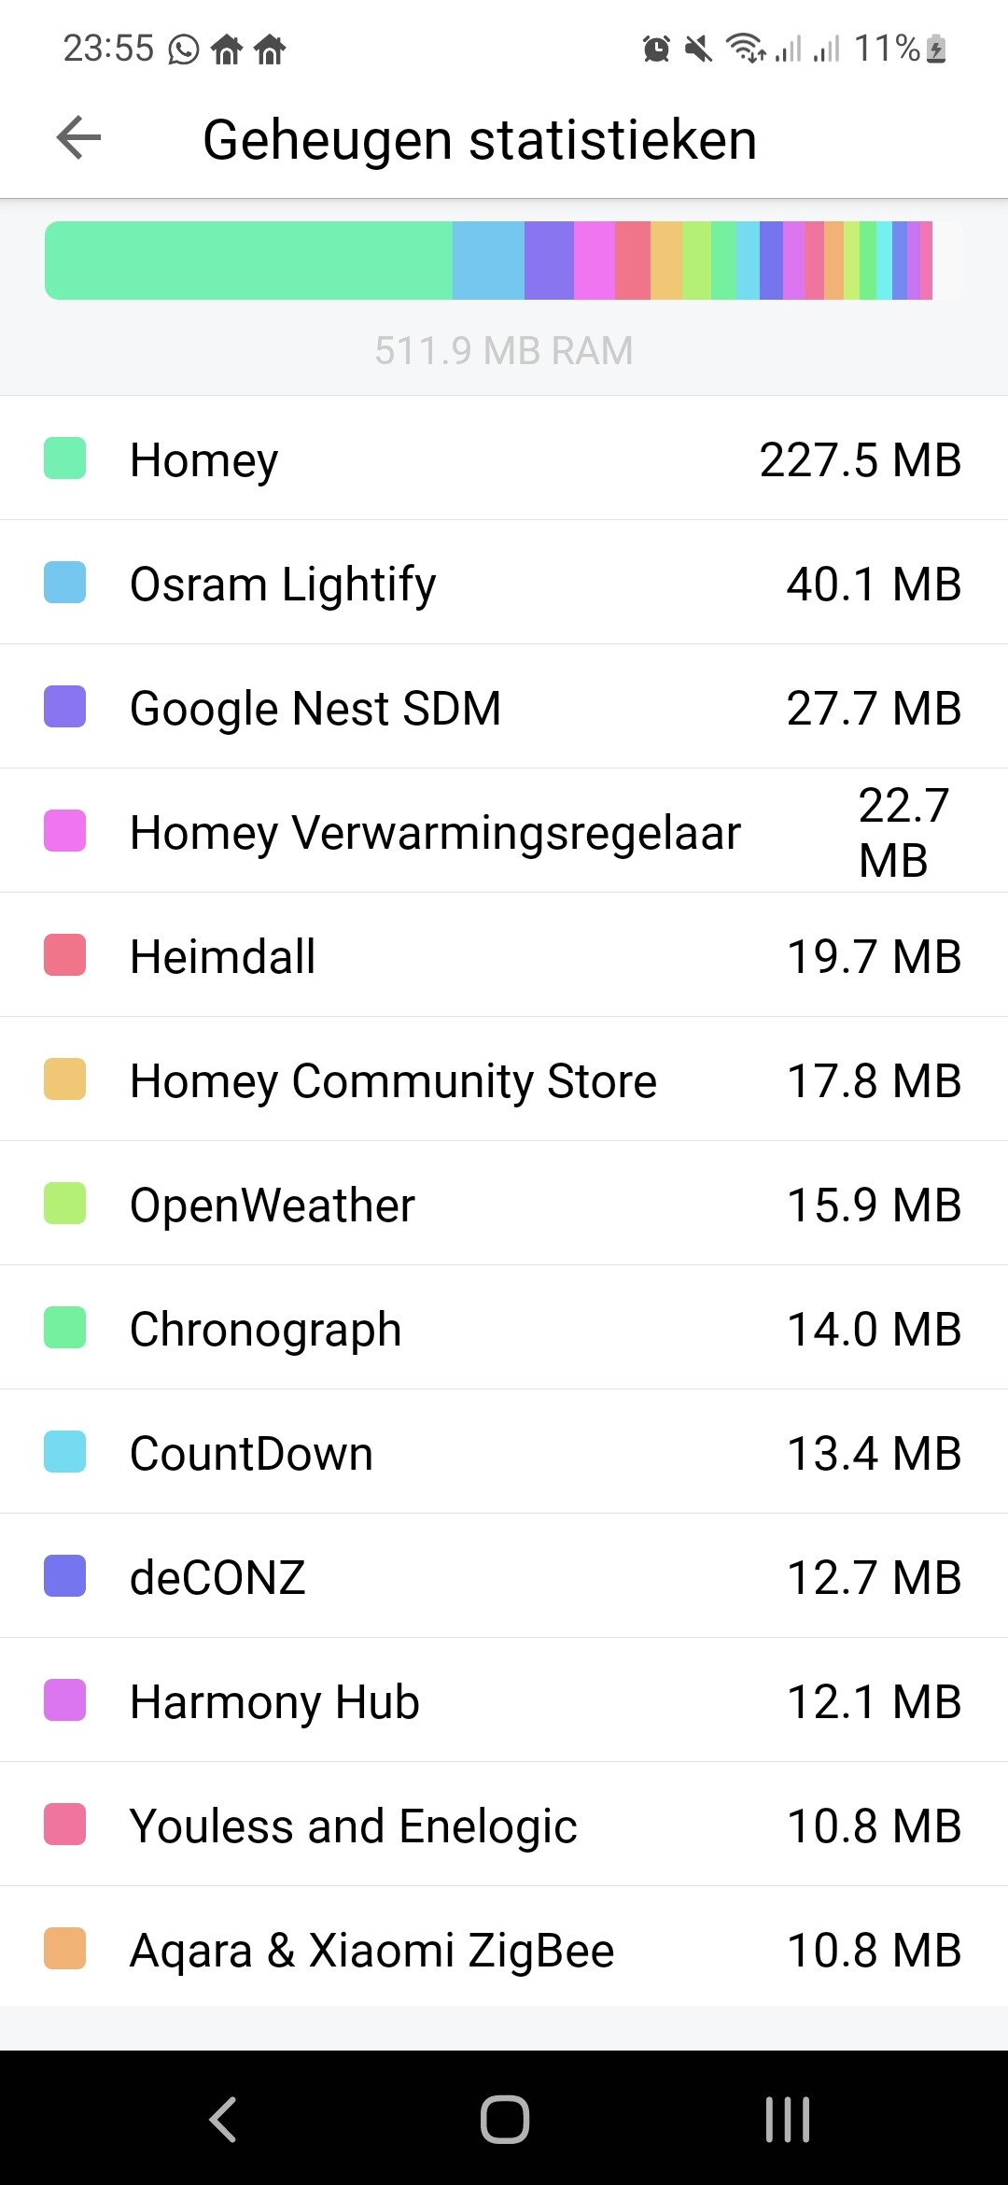Tap the OpenWeather memory row
Image resolution: width=1008 pixels, height=2185 pixels.
click(x=504, y=1204)
